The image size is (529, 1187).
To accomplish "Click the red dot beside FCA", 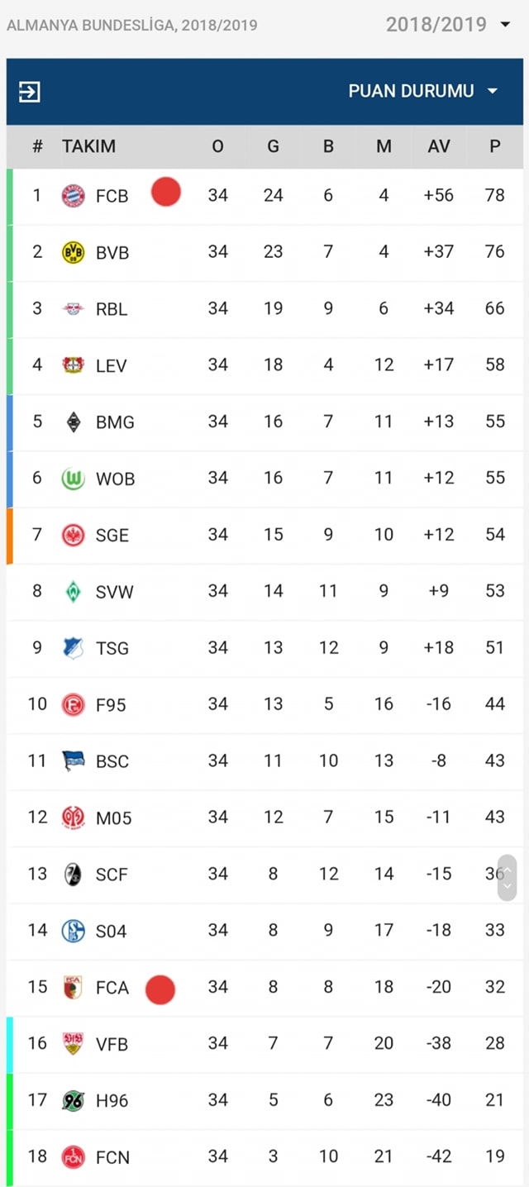I will tap(160, 989).
